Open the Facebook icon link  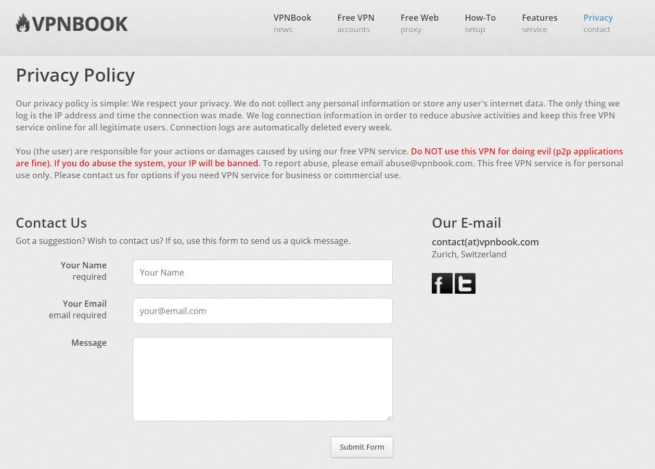click(442, 283)
